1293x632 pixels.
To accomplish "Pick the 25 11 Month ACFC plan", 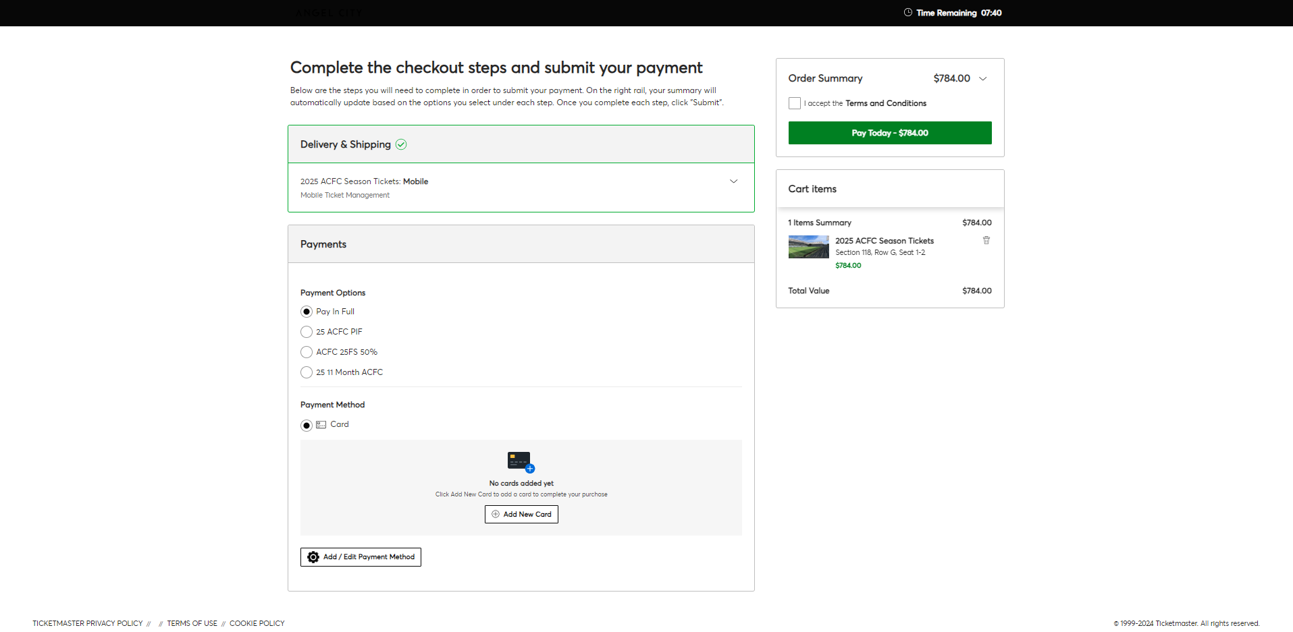I will (307, 372).
